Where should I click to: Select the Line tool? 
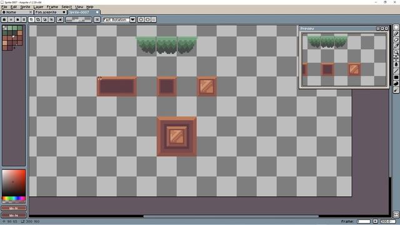pos(396,71)
